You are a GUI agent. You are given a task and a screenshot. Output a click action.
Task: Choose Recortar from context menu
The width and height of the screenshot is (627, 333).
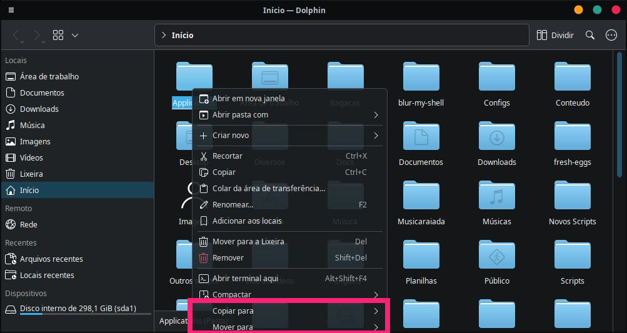[x=228, y=156]
